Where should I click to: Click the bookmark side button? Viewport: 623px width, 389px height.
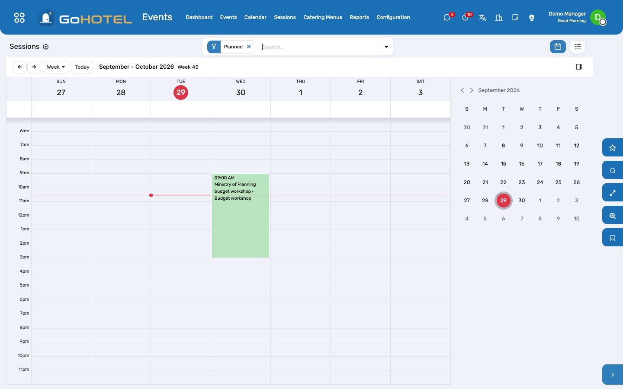[x=613, y=238]
